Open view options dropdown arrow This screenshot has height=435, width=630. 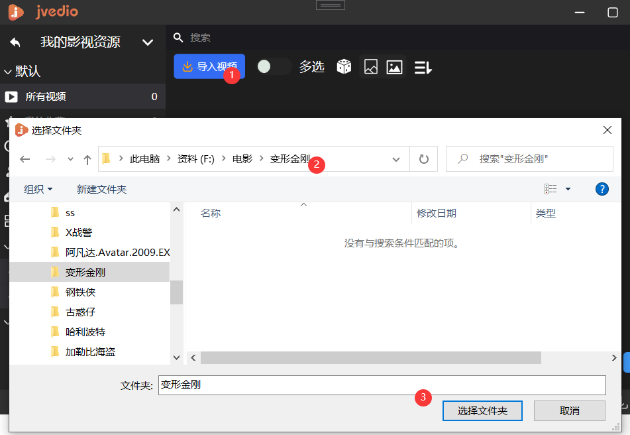click(568, 189)
